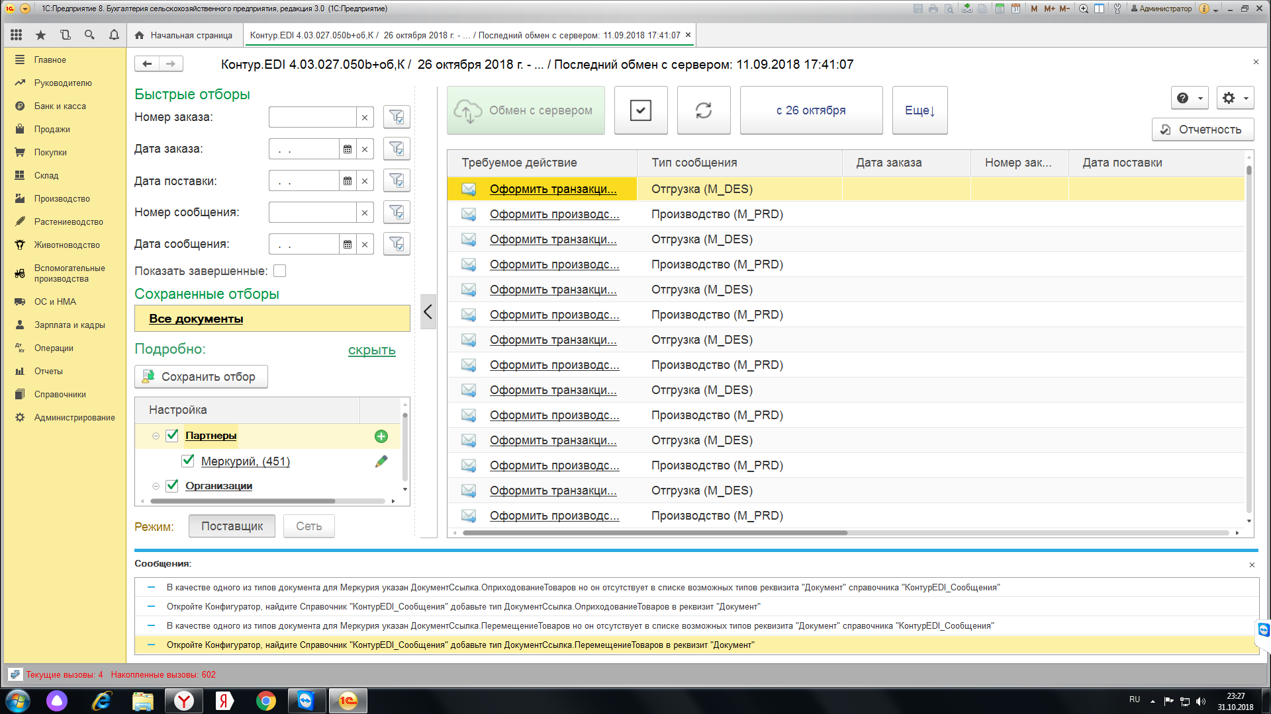This screenshot has width=1271, height=714.
Task: Apply filter icon next to Дата поставки
Action: click(397, 180)
